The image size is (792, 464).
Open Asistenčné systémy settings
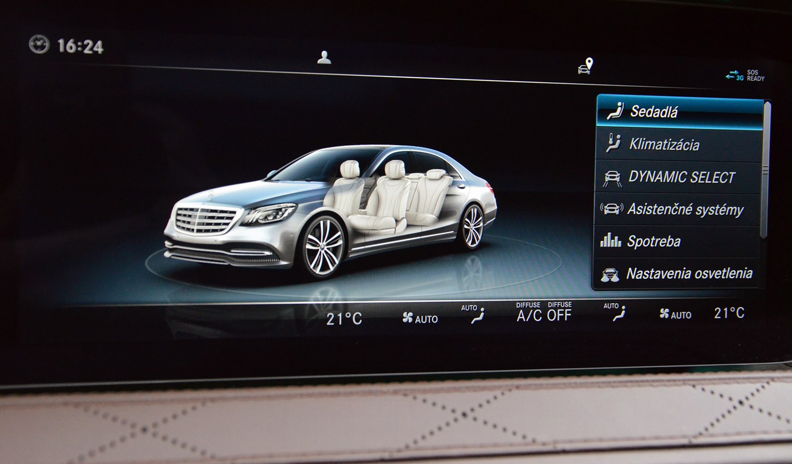tap(678, 210)
